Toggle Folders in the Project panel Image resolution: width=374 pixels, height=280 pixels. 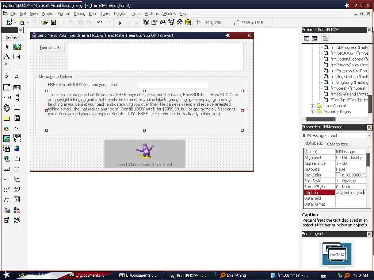(325, 38)
